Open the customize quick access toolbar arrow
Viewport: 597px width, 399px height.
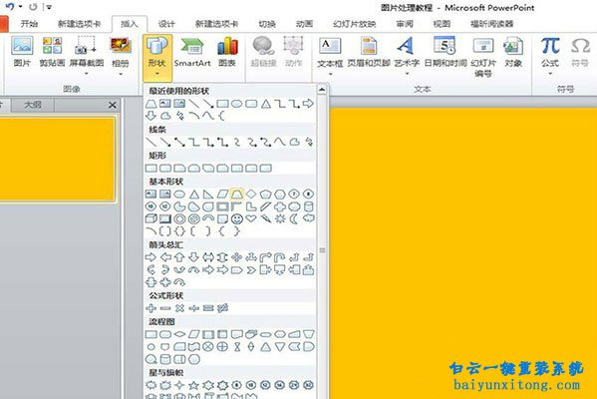pyautogui.click(x=49, y=7)
